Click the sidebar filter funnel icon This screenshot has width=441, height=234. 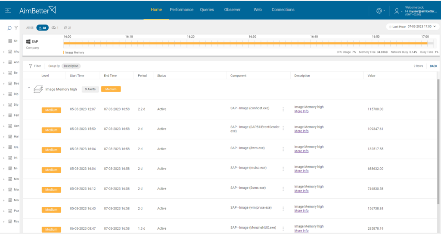pos(16,28)
